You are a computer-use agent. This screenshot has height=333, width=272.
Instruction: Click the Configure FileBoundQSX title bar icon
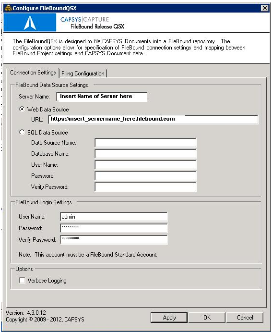[8, 8]
